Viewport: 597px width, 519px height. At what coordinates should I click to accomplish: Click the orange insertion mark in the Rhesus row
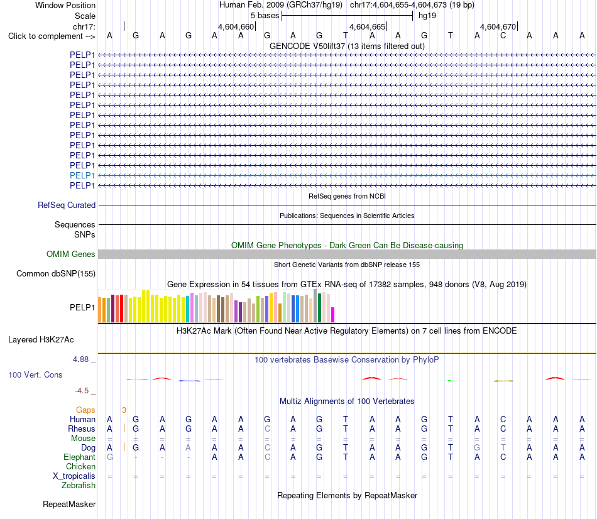tap(124, 429)
